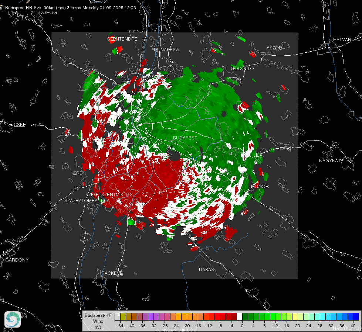This screenshot has width=362, height=332.
Task: Click the 'm/s' unit label in legend
Action: click(x=98, y=327)
